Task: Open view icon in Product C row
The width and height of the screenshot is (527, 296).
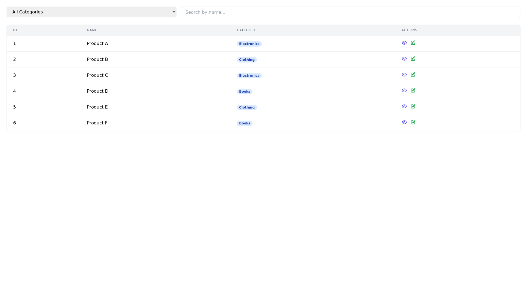Action: (x=404, y=75)
